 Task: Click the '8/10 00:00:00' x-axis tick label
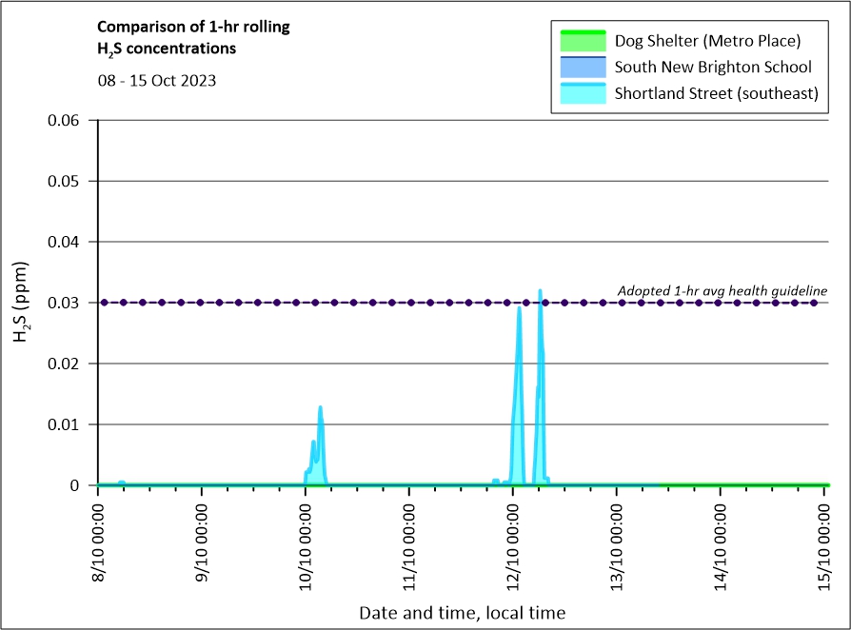click(100, 541)
